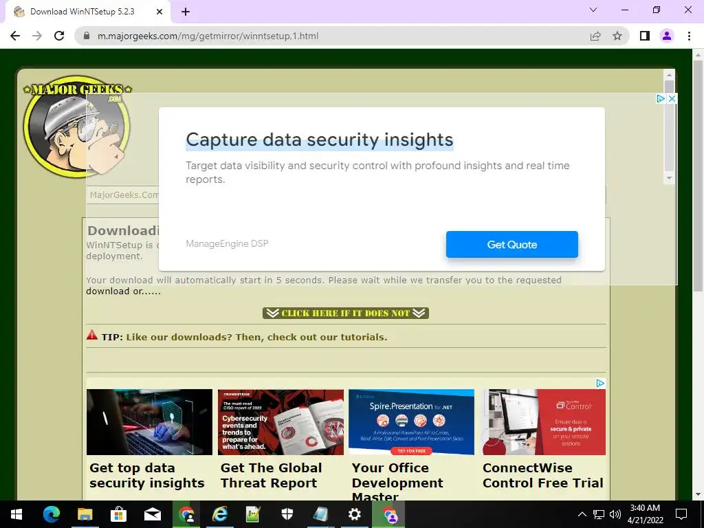The height and width of the screenshot is (528, 704).
Task: Open the notification center icon
Action: 681,514
